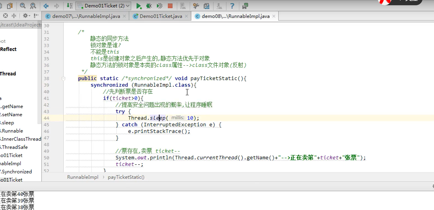This screenshot has height=210, width=434.
Task: Click the payTicketStatic method name in code
Action: [x=214, y=78]
